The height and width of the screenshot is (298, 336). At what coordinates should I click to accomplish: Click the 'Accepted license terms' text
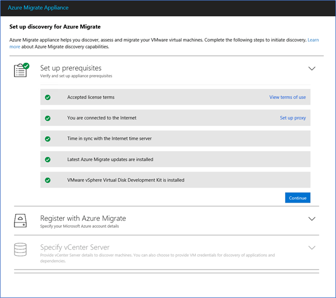pos(91,97)
